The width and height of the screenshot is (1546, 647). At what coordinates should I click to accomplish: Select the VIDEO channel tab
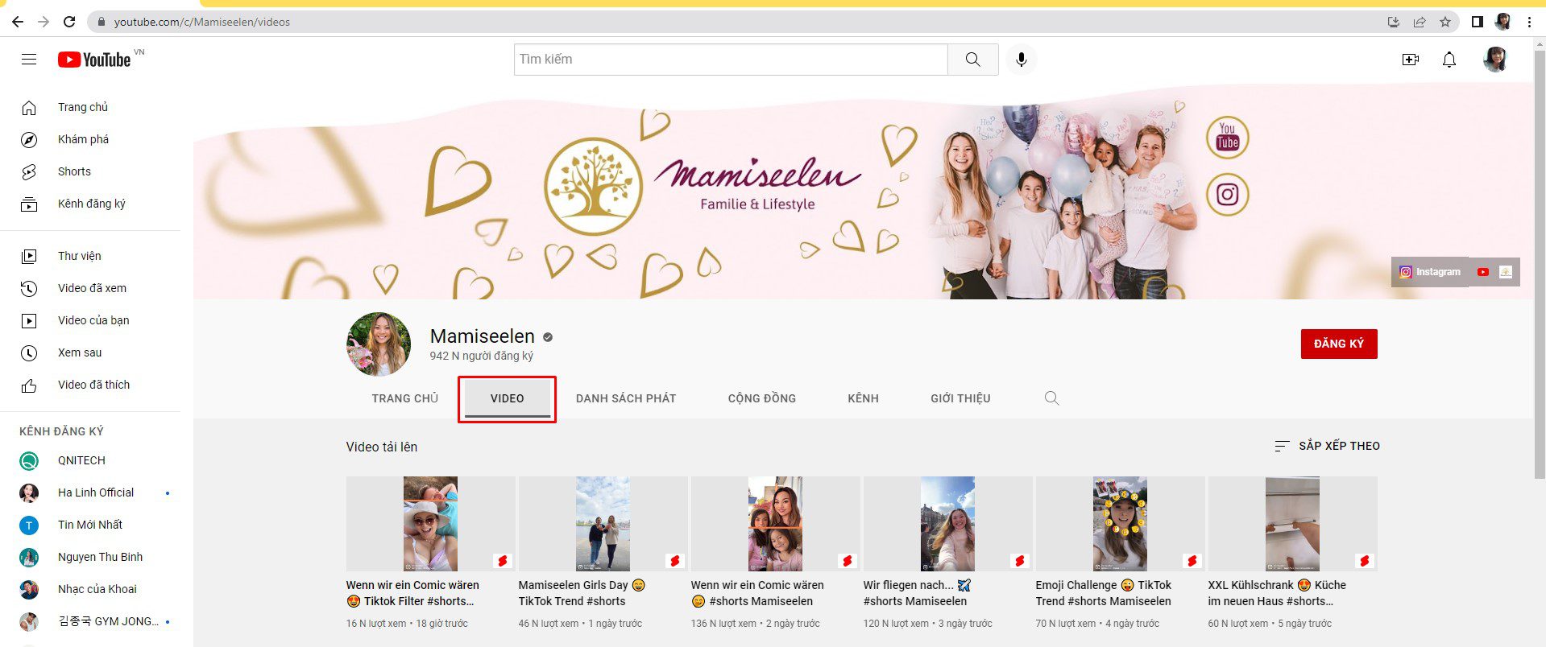tap(507, 398)
